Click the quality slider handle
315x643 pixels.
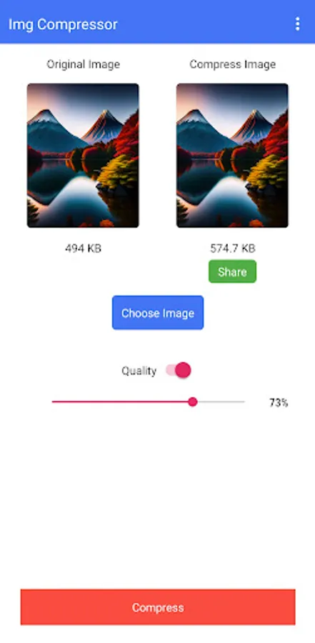click(193, 402)
